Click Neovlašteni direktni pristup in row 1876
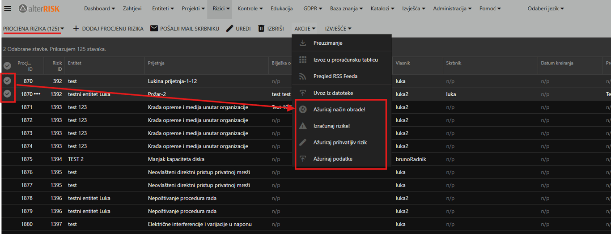The height and width of the screenshot is (234, 611). [x=199, y=172]
